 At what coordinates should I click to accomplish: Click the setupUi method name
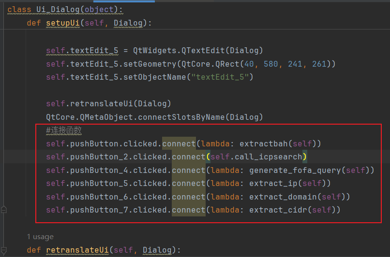pyautogui.click(x=63, y=23)
